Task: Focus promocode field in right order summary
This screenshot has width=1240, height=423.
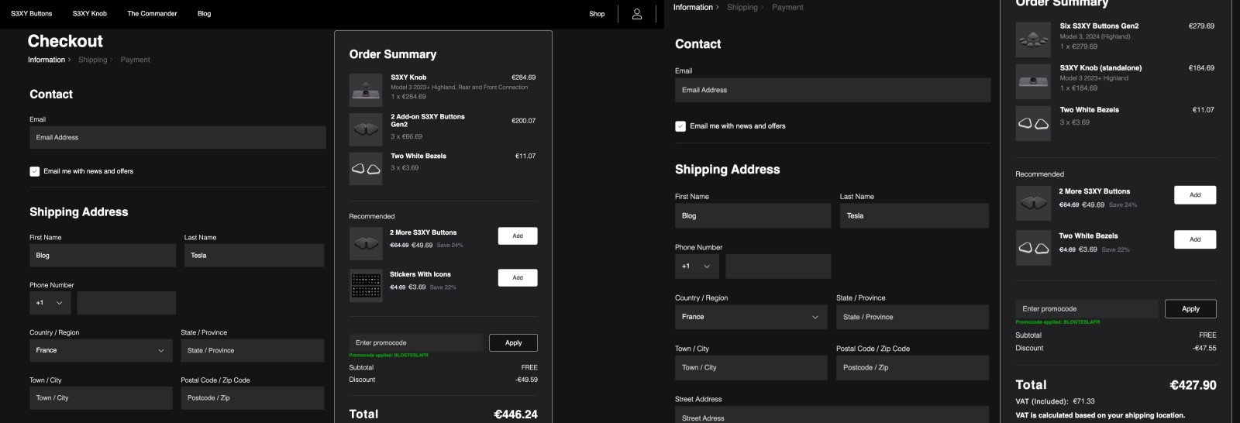Action: pyautogui.click(x=1087, y=309)
